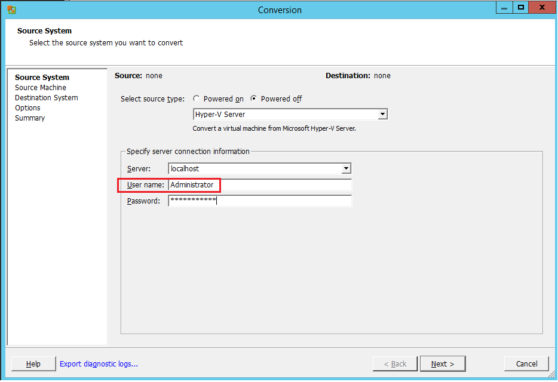The image size is (558, 382).
Task: Click the Conversion window app icon
Action: (x=11, y=10)
